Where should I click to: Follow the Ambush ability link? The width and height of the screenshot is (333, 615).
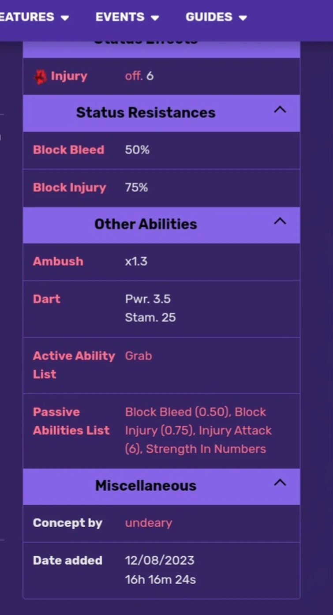pyautogui.click(x=58, y=261)
